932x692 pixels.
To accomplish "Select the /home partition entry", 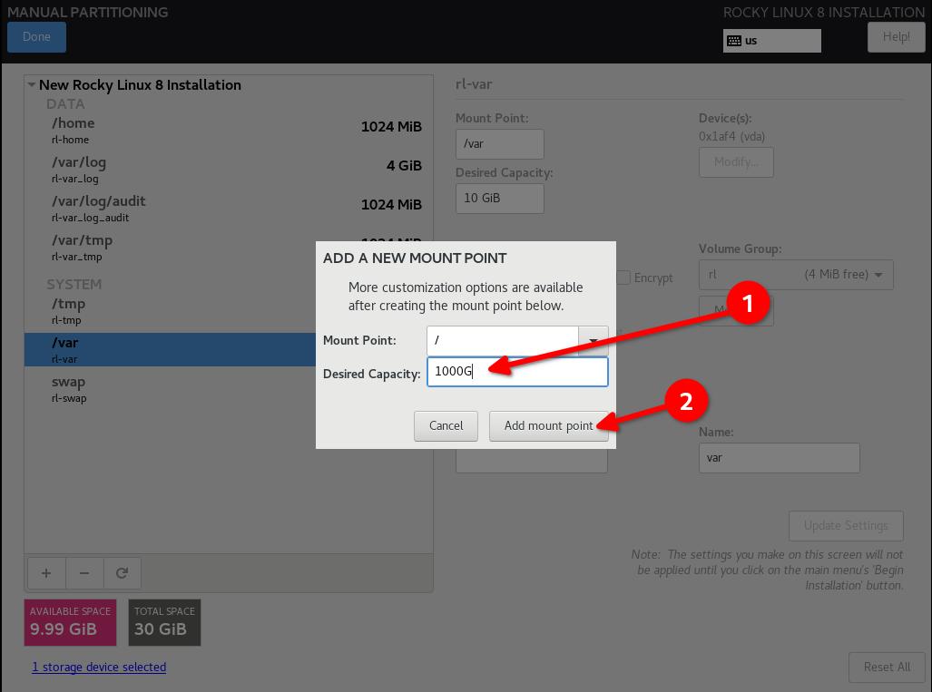I will point(227,130).
